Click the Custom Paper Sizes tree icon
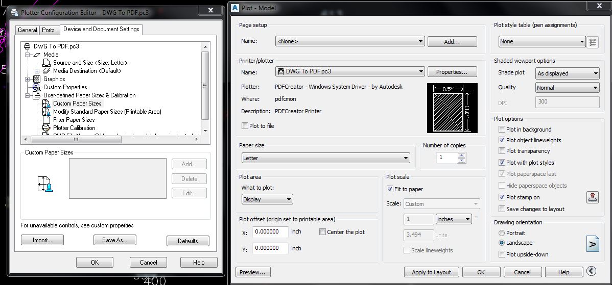The height and width of the screenshot is (285, 612). [47, 103]
